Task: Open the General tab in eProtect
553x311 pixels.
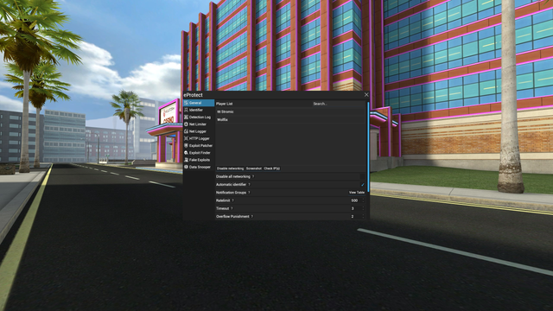Action: (199, 103)
